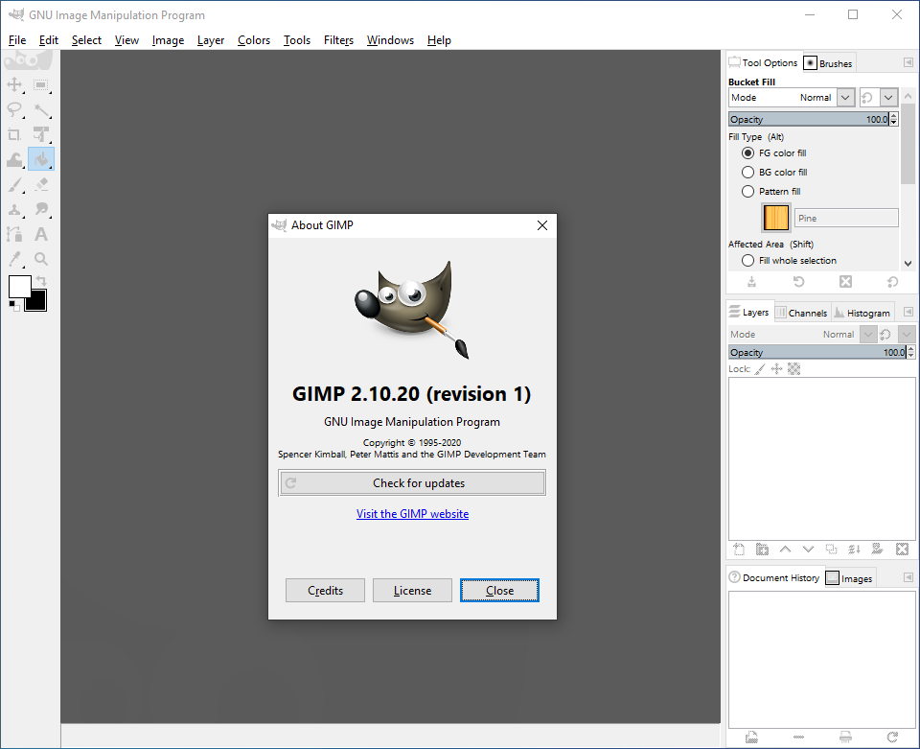Select the Paintbrush tool
Screen dimensions: 920x749
point(14,184)
